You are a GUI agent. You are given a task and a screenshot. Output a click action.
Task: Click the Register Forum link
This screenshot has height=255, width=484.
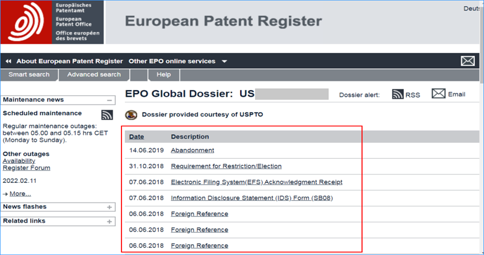tap(26, 168)
